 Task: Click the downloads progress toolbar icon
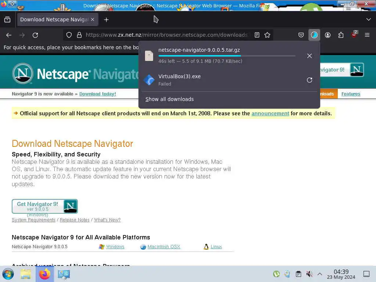coord(314,35)
